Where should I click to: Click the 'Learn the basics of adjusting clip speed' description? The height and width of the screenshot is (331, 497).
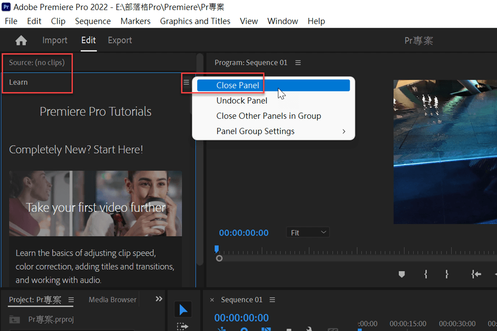pos(95,267)
